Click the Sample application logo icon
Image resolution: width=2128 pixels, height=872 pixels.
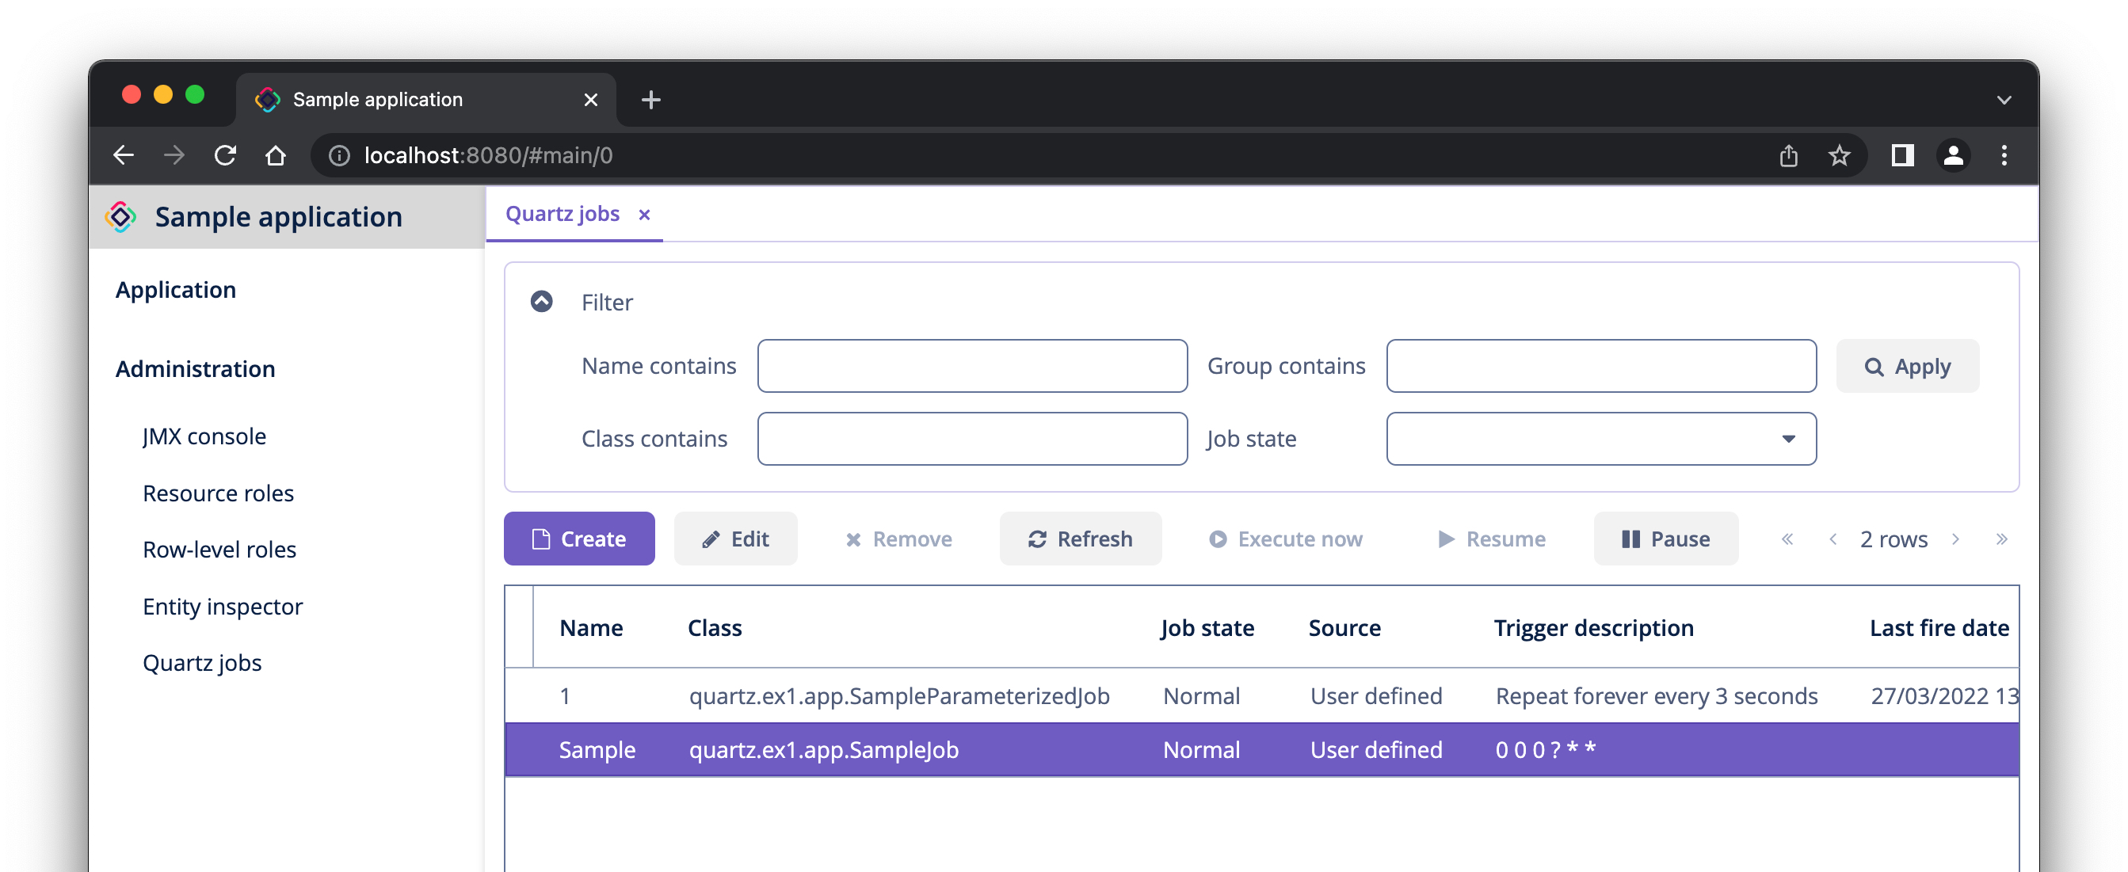pyautogui.click(x=121, y=216)
